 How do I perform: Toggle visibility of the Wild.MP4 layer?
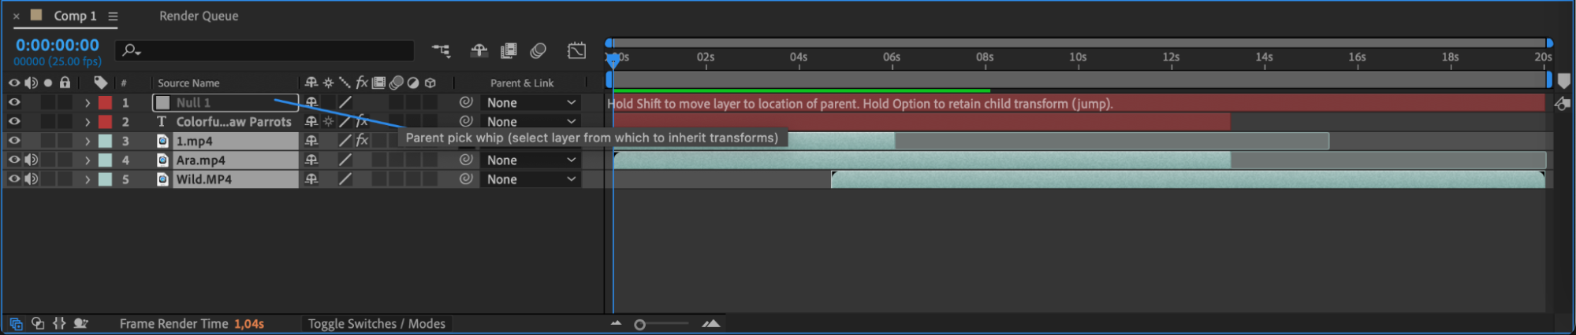point(14,179)
